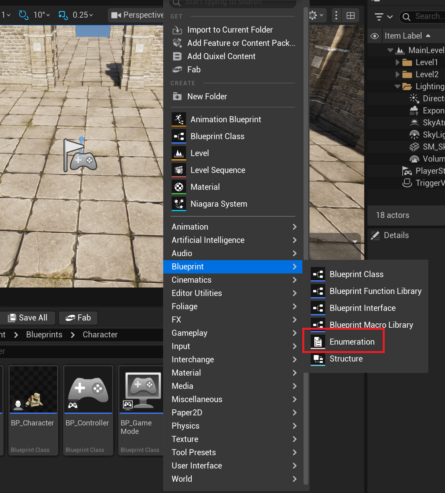Click the Niagara System icon
The height and width of the screenshot is (493, 445).
point(179,204)
